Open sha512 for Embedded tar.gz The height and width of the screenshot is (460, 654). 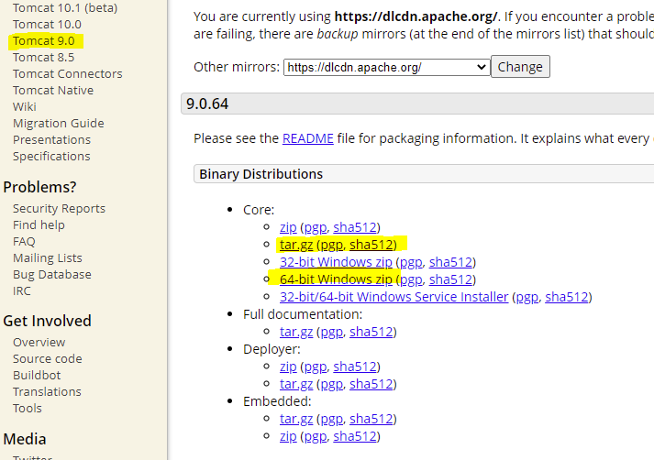tap(371, 419)
